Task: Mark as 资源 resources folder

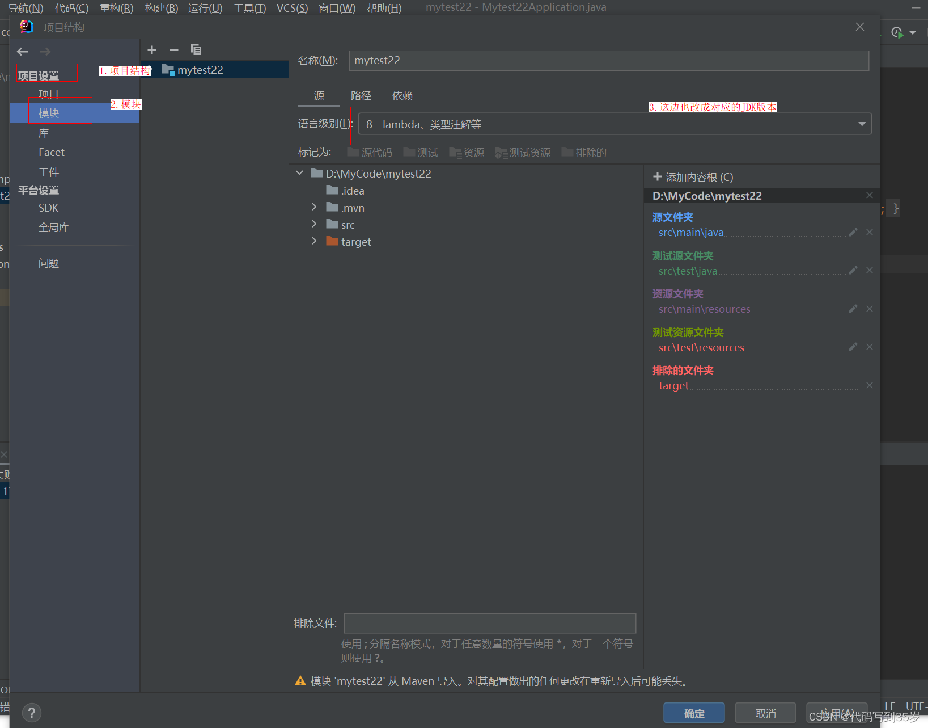Action: 467,152
